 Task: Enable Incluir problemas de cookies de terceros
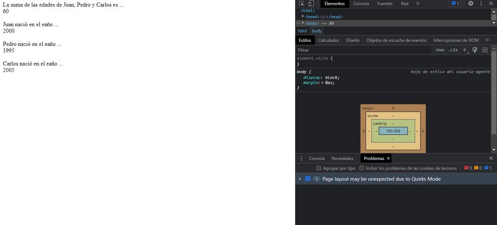pyautogui.click(x=362, y=168)
